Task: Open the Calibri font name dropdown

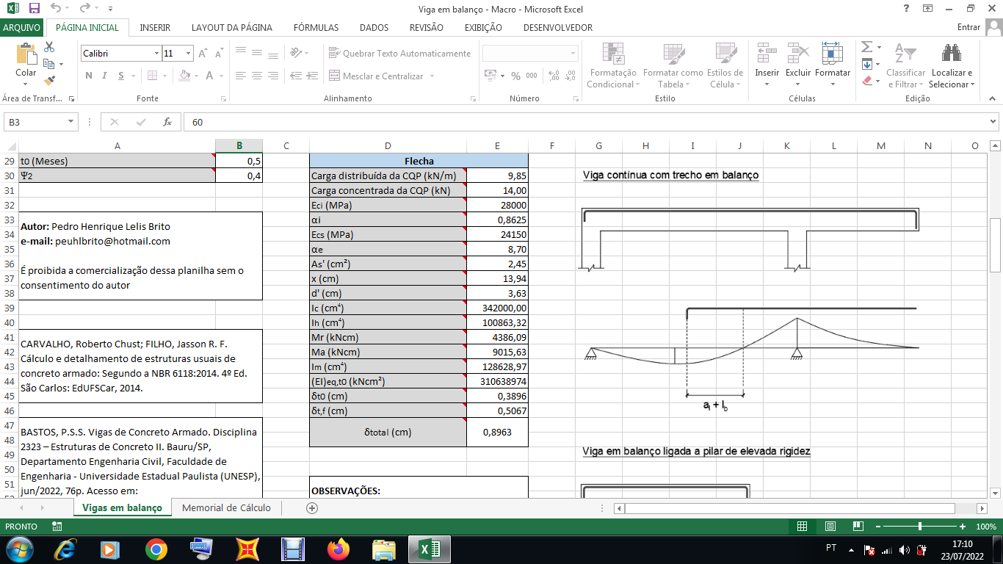Action: pyautogui.click(x=156, y=54)
